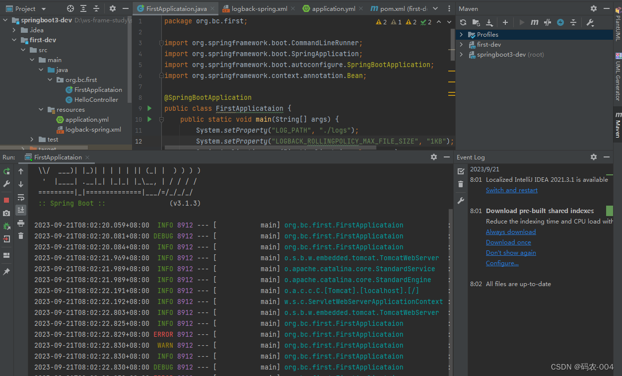
Task: Execute a Maven goal with the m icon
Action: click(535, 22)
